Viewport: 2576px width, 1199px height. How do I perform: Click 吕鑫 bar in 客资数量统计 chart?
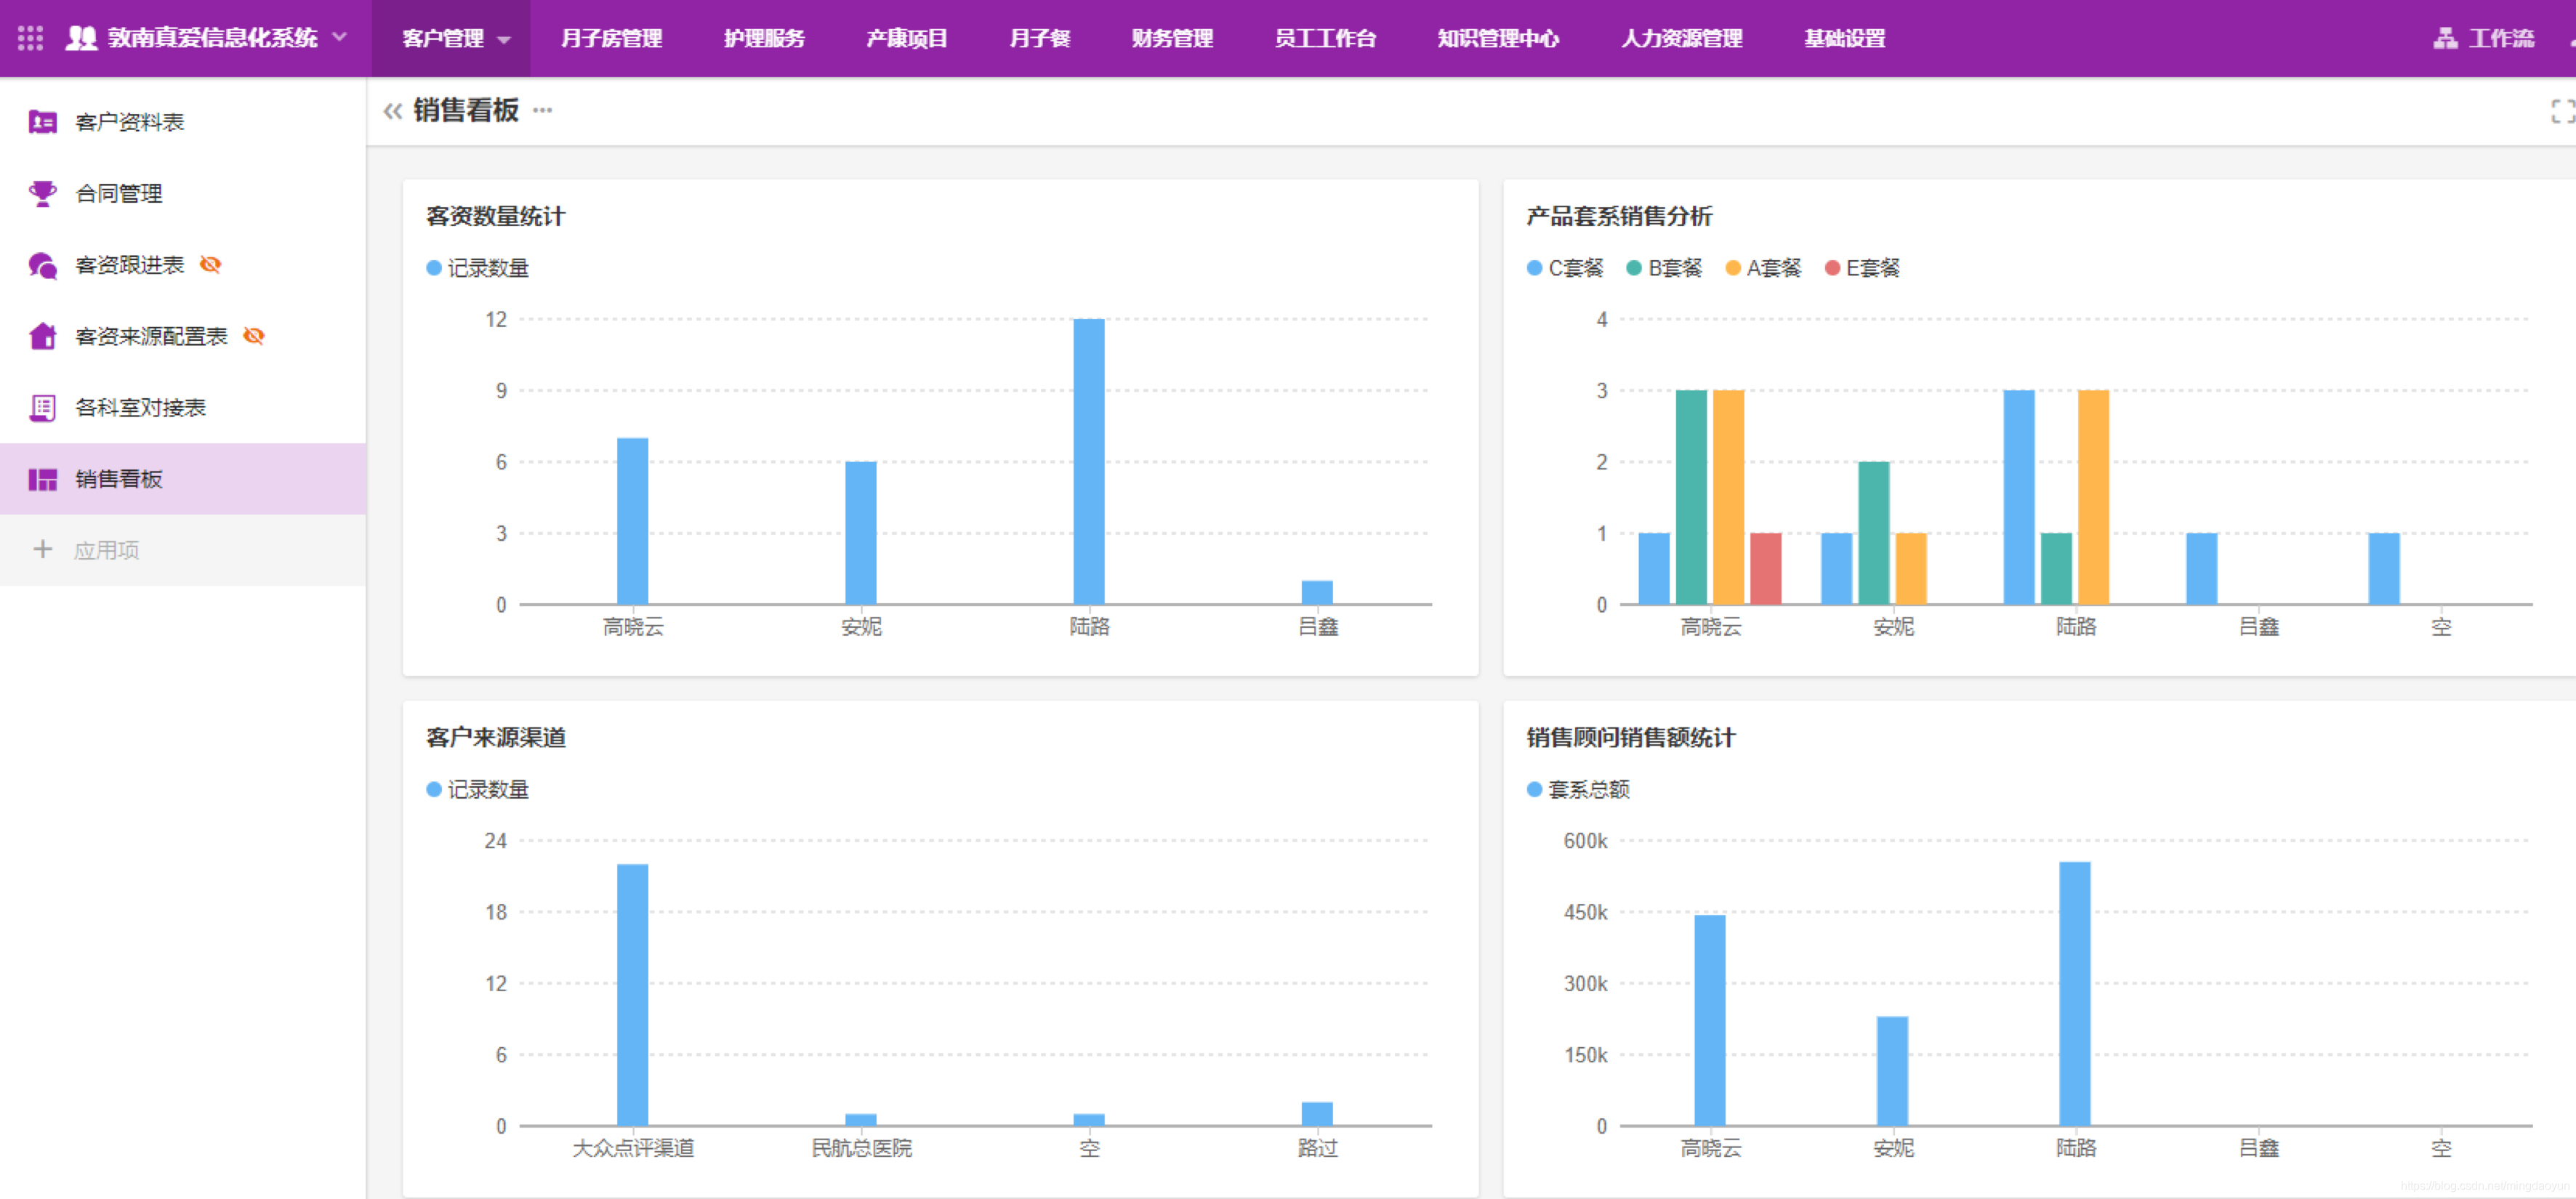tap(1317, 592)
